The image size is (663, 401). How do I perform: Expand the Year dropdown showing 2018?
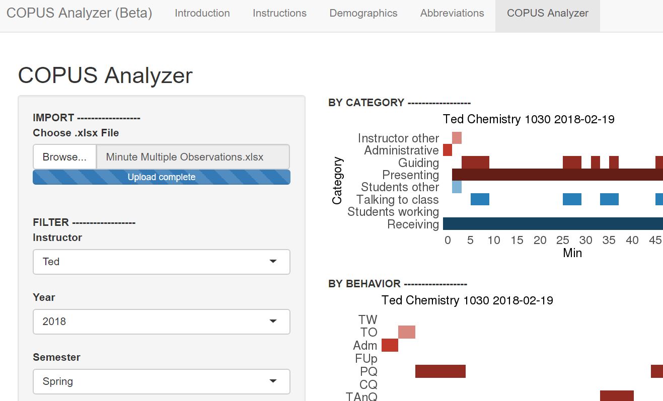pos(161,322)
